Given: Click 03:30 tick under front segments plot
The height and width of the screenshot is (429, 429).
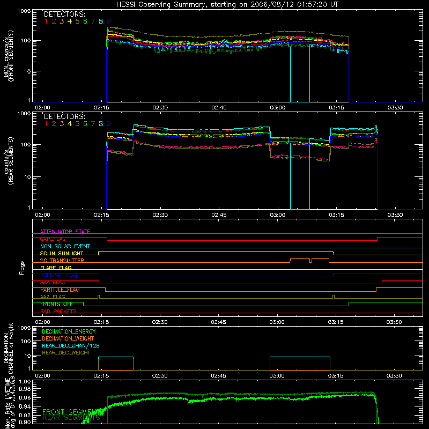Looking at the screenshot, I should pos(395,108).
